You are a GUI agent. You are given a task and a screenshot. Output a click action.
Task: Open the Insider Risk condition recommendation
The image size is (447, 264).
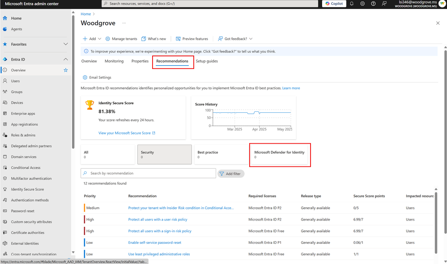[181, 208]
